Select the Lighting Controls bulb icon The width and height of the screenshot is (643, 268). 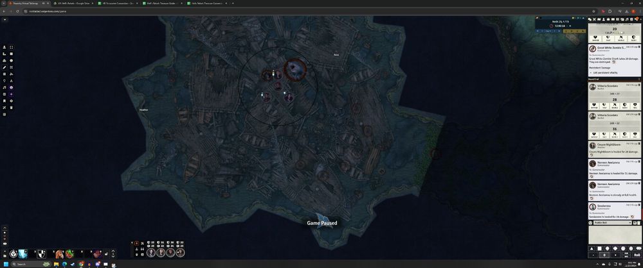5,81
